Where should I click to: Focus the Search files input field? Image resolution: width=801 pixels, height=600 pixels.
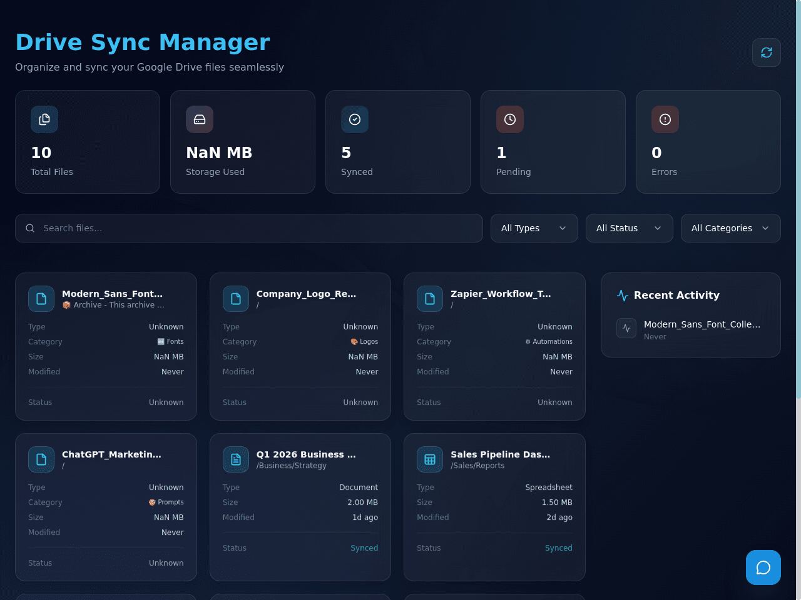[x=249, y=228]
